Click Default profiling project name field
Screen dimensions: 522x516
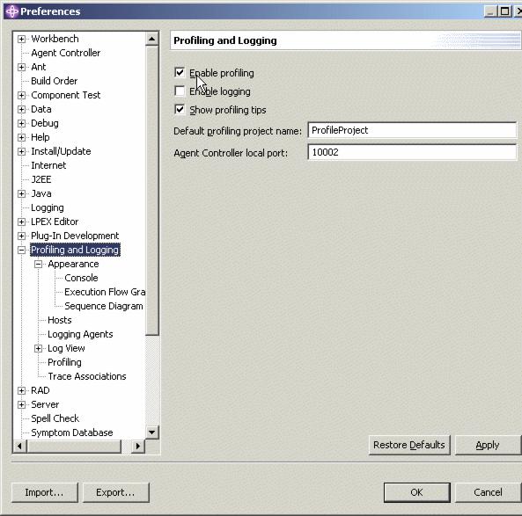tap(412, 130)
